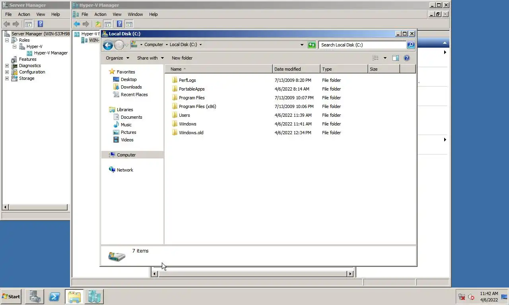Collapse the Roles node in Server Manager
Image resolution: width=509 pixels, height=305 pixels.
coord(7,40)
